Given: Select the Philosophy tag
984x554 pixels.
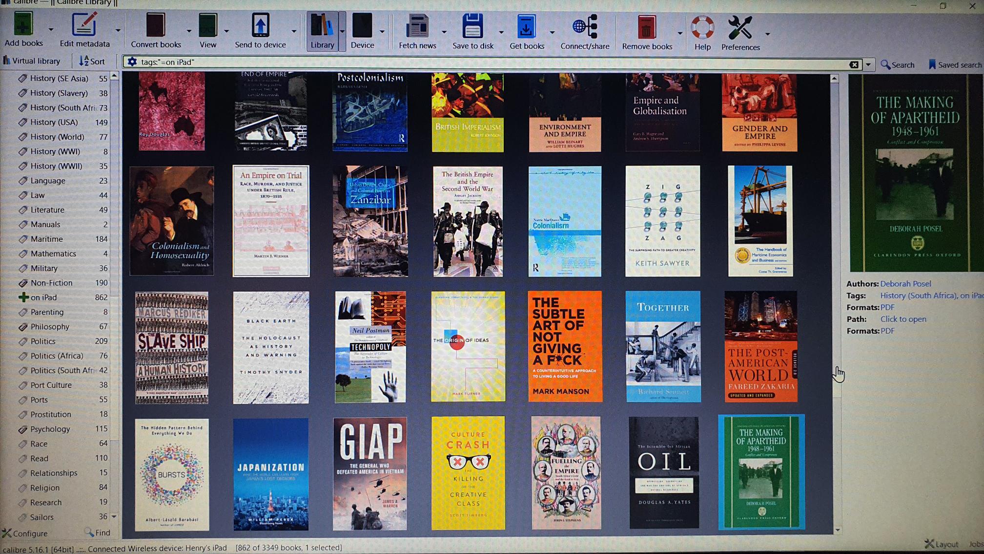Looking at the screenshot, I should point(50,326).
